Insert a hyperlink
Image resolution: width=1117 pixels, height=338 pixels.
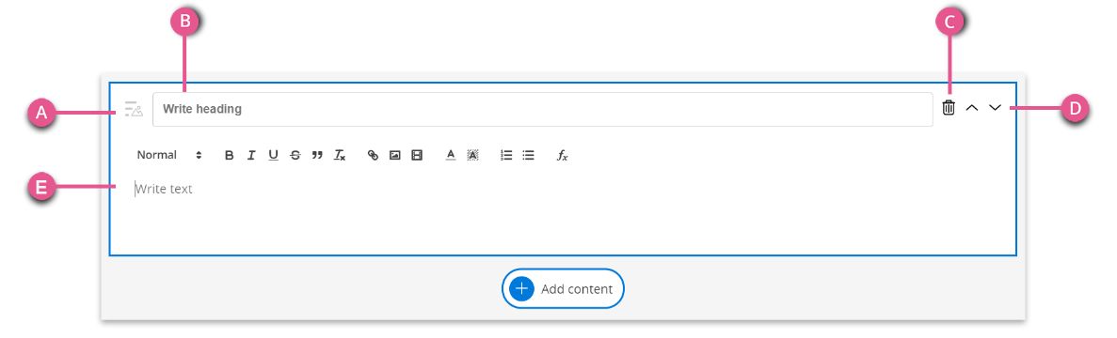(373, 155)
